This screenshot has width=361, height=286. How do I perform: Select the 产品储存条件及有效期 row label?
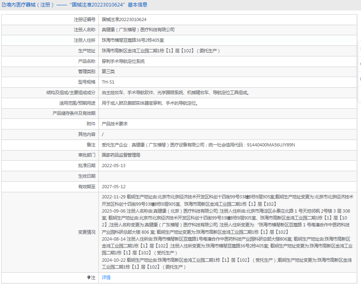[x=74, y=113]
